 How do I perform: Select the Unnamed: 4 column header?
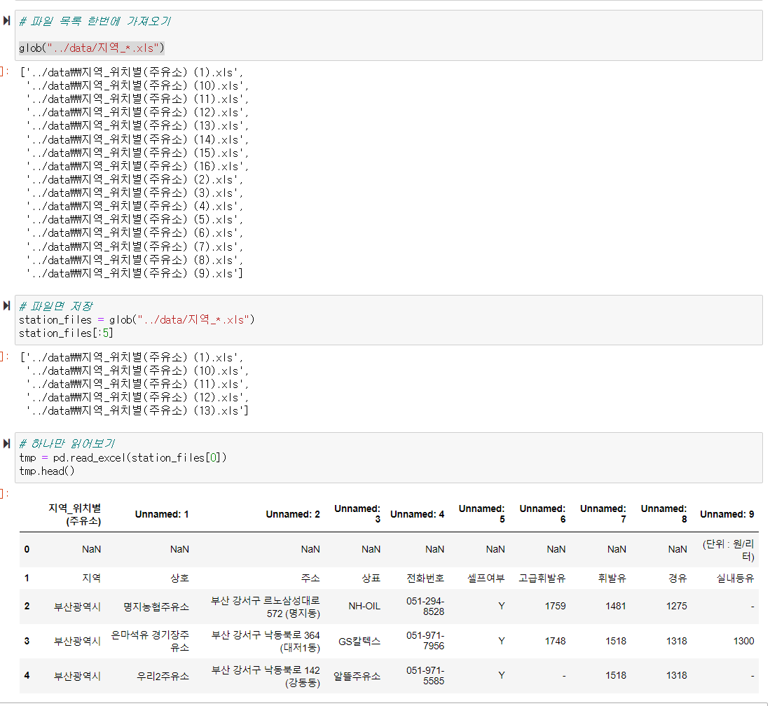click(417, 514)
